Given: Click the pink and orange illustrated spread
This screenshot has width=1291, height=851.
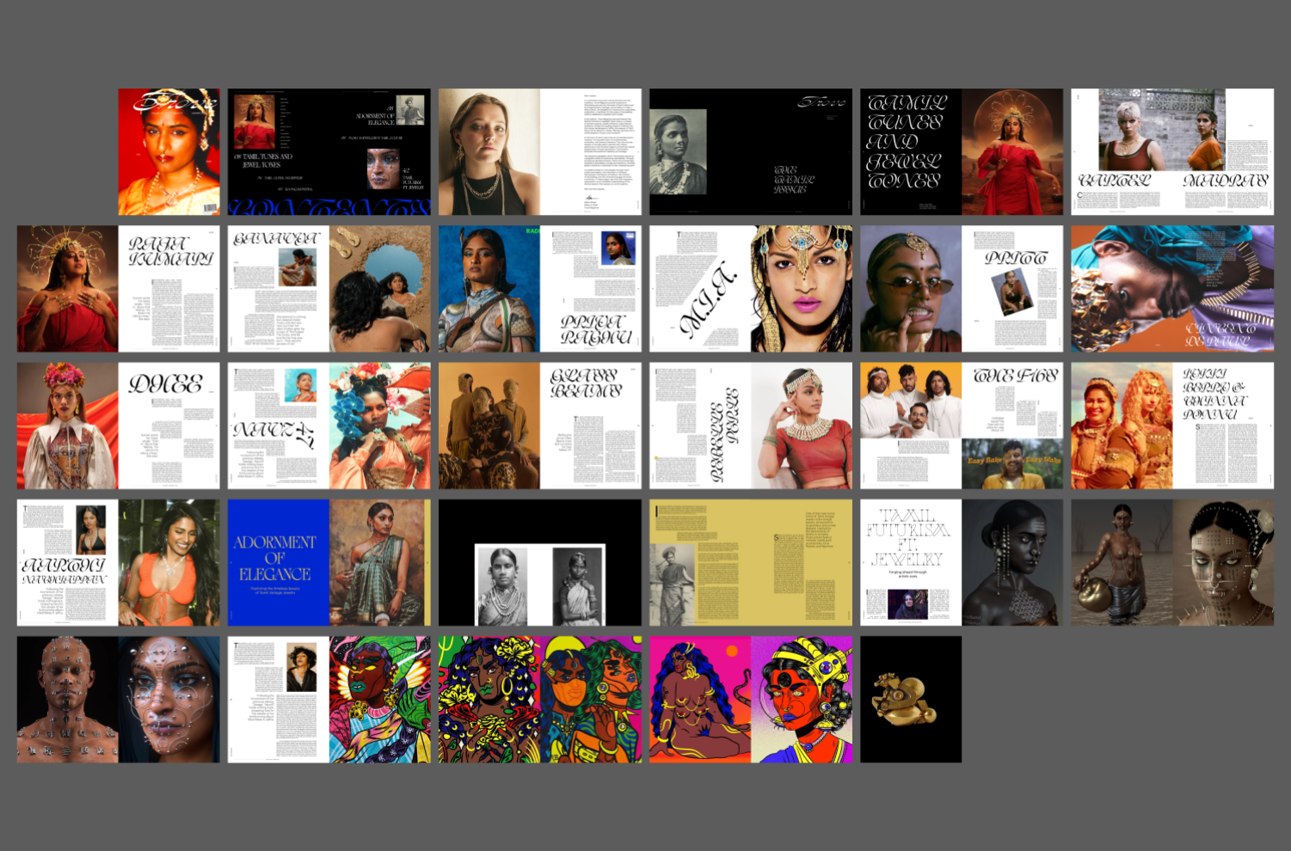Looking at the screenshot, I should click(x=750, y=699).
